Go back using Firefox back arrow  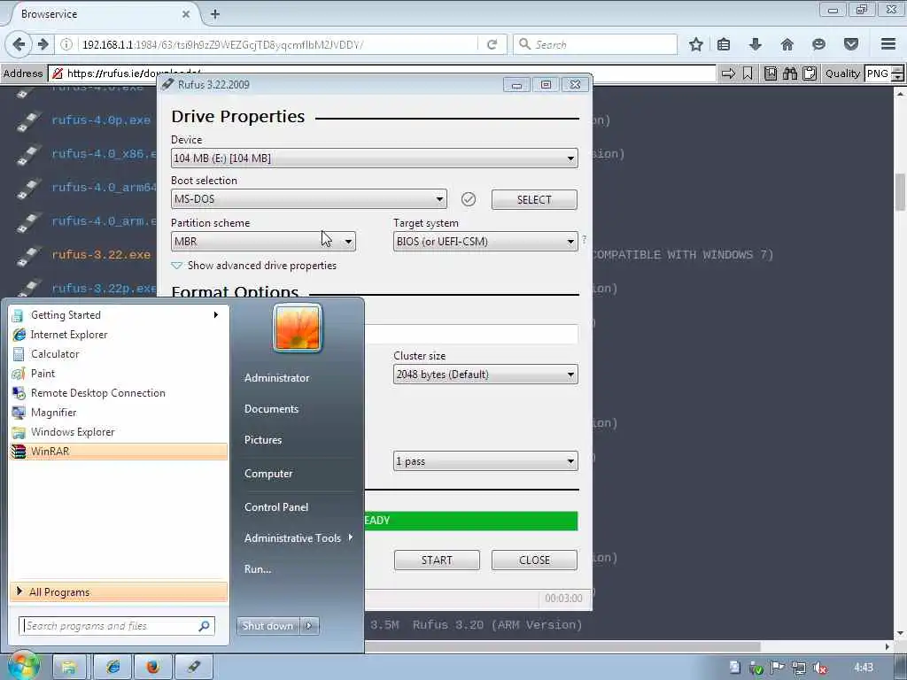click(x=19, y=44)
